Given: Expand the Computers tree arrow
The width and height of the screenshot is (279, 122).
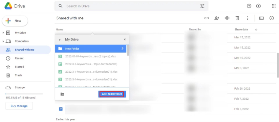Looking at the screenshot, I should point(3,41).
